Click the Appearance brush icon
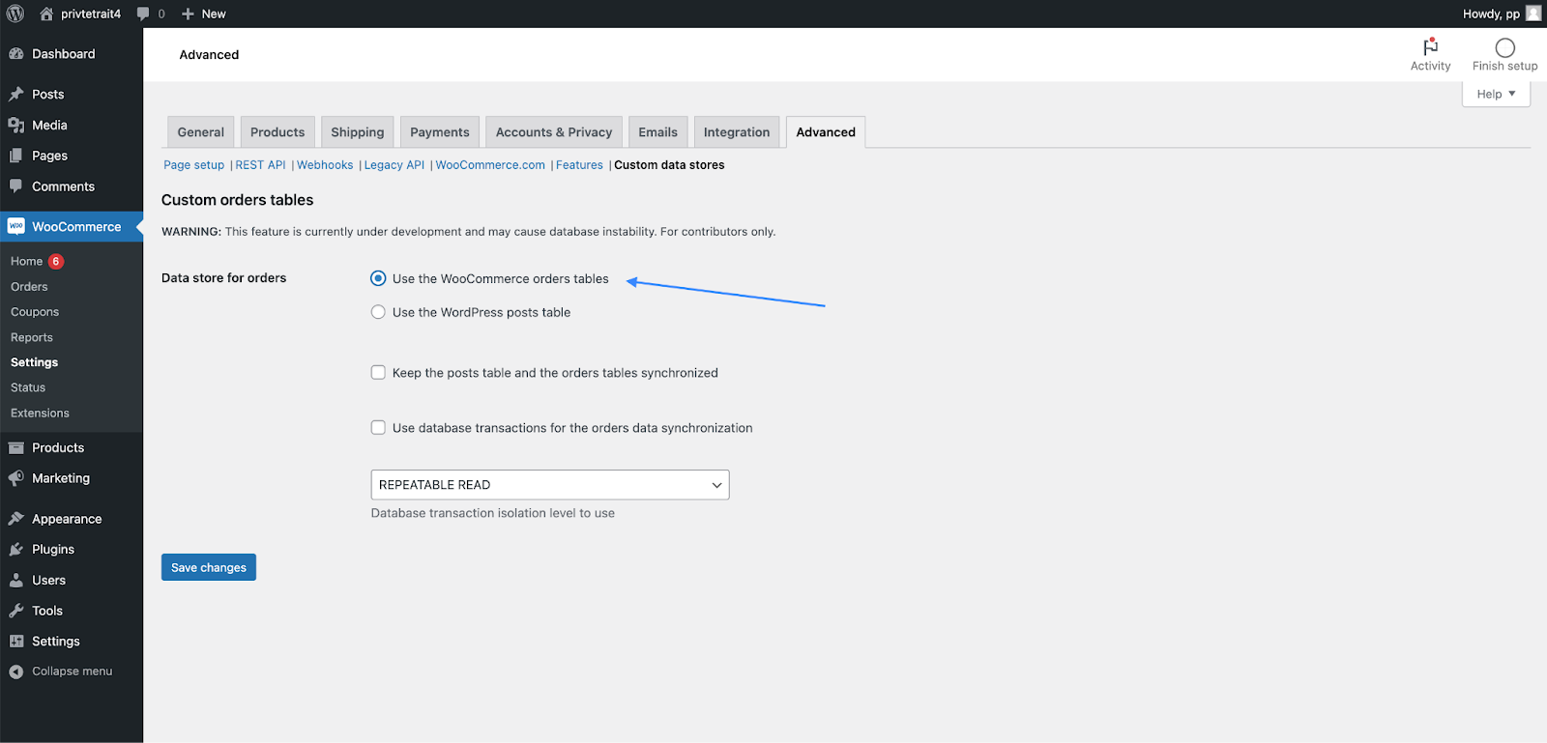Screen dimensions: 1547x743 click(x=16, y=519)
